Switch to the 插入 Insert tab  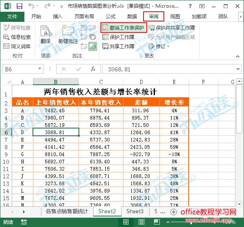pos(58,17)
